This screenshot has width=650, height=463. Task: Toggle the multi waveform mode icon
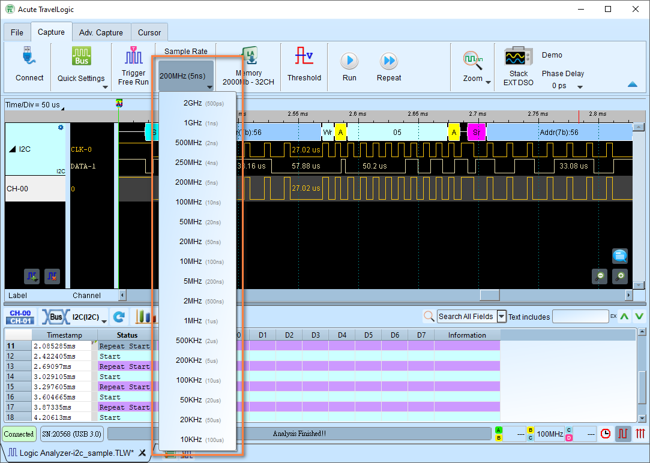[x=640, y=434]
